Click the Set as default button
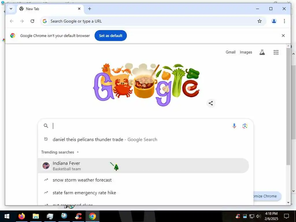Image resolution: width=296 pixels, height=222 pixels. [x=111, y=36]
